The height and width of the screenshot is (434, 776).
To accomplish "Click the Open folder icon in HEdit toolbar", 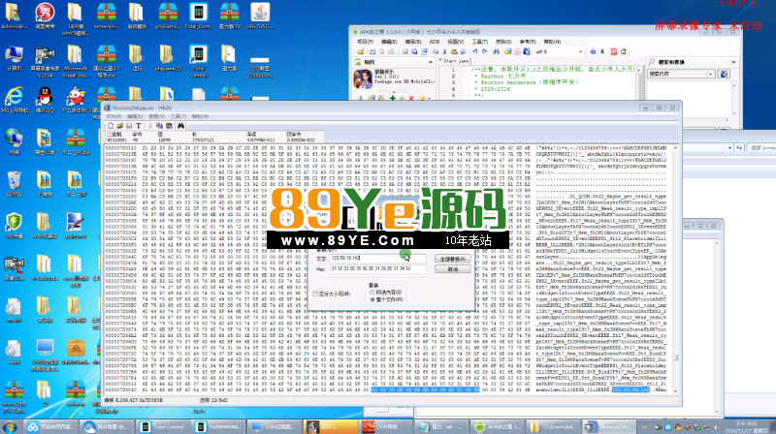I will [119, 126].
